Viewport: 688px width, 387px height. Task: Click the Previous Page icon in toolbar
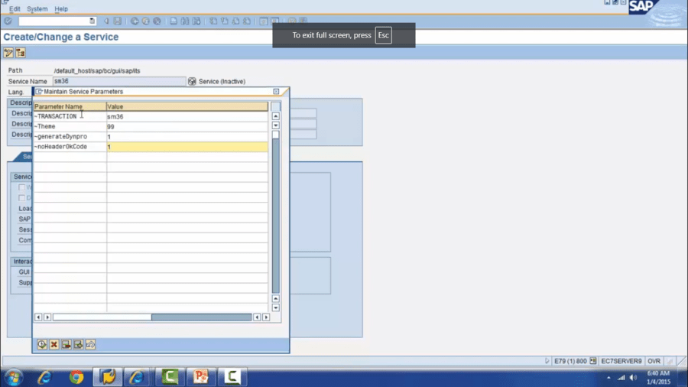(224, 21)
